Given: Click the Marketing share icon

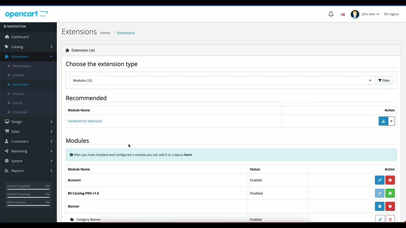Looking at the screenshot, I should tap(7, 151).
